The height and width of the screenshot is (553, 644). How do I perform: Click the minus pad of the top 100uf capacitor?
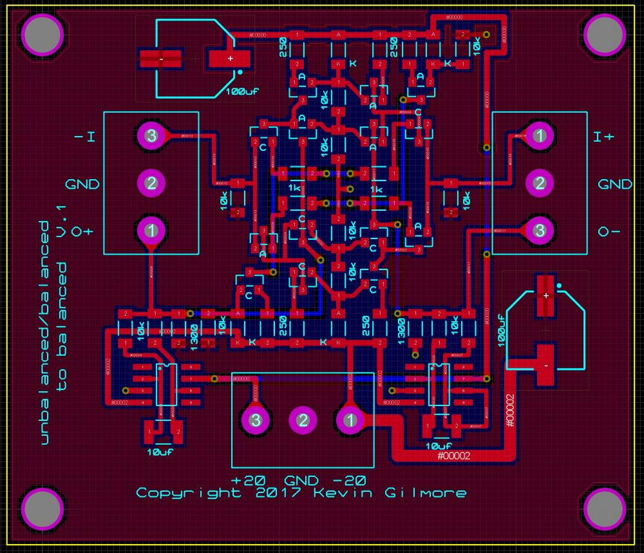161,59
